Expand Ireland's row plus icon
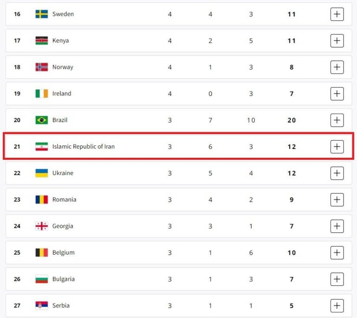This screenshot has width=357, height=318. pos(337,94)
